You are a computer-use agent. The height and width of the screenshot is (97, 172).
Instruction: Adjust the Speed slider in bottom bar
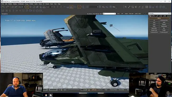click(74, 90)
